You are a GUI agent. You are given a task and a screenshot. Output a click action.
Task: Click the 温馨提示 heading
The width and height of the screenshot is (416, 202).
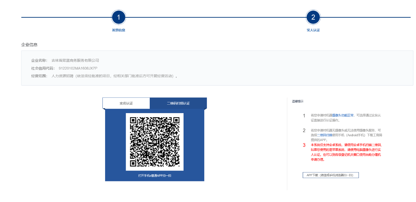297,101
